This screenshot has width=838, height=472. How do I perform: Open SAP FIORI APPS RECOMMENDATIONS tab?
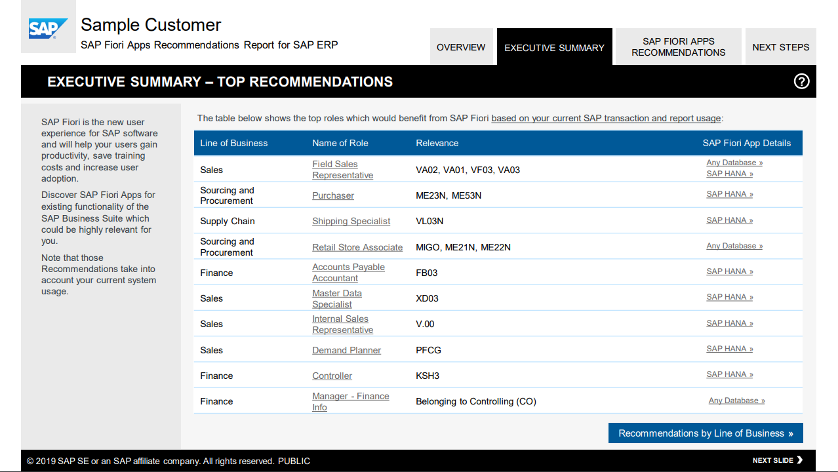679,47
